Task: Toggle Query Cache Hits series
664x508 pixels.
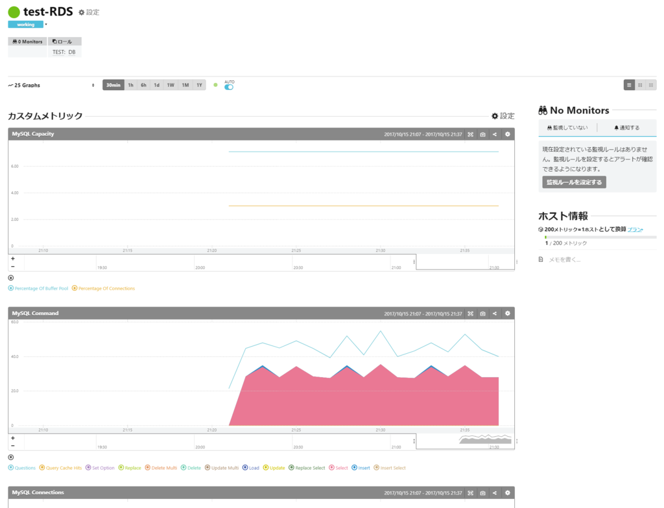Action: click(x=60, y=468)
